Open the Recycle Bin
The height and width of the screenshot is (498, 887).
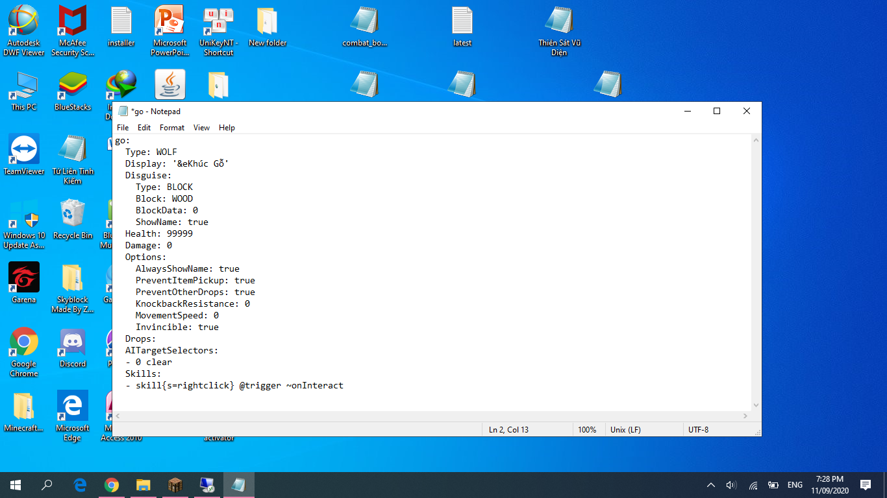73,215
